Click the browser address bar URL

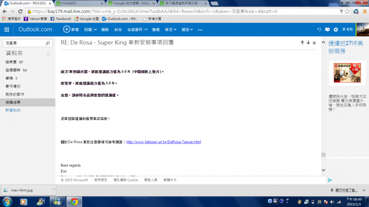pyautogui.click(x=155, y=11)
